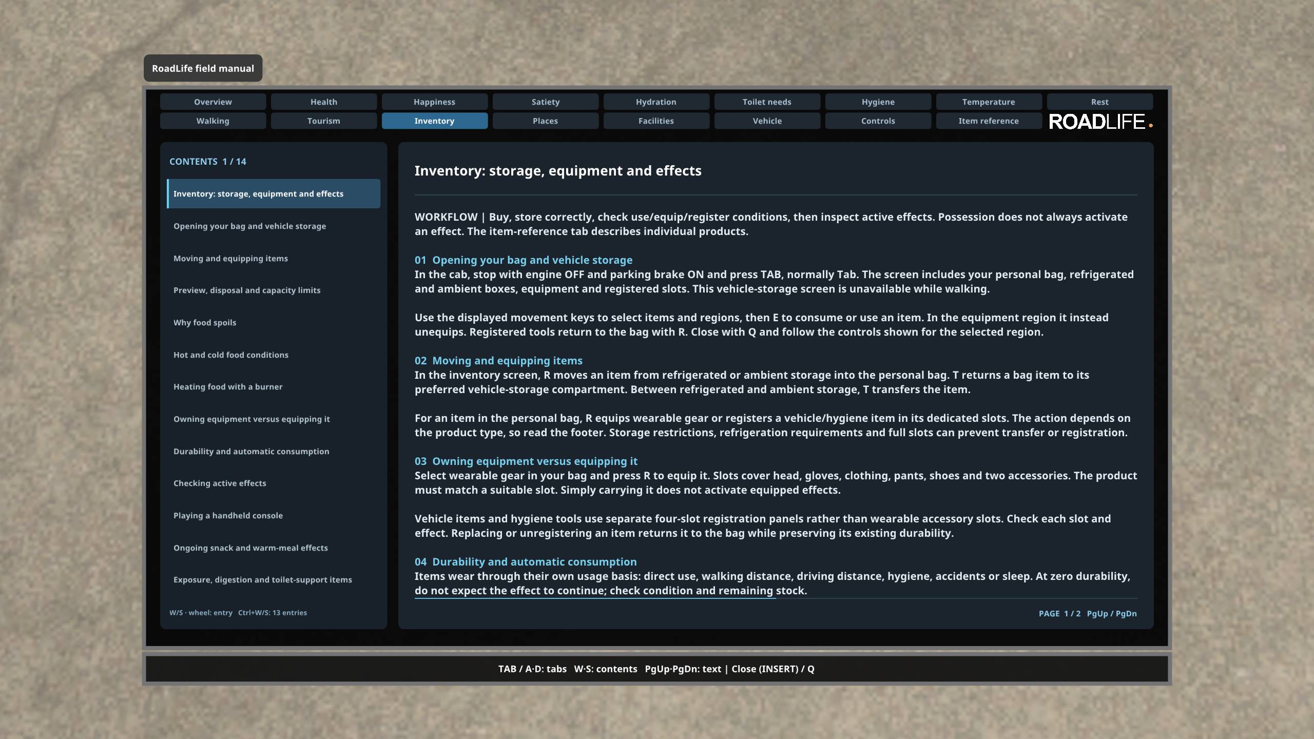Open the Facilities tab

pyautogui.click(x=656, y=121)
